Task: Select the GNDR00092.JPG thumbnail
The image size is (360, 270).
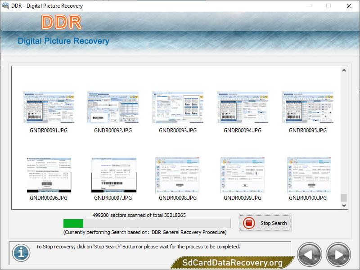Action: [x=113, y=107]
